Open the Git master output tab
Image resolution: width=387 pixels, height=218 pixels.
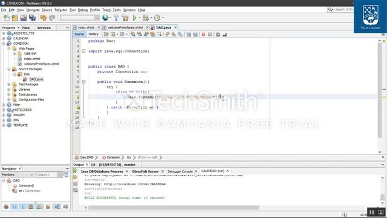coord(113,165)
